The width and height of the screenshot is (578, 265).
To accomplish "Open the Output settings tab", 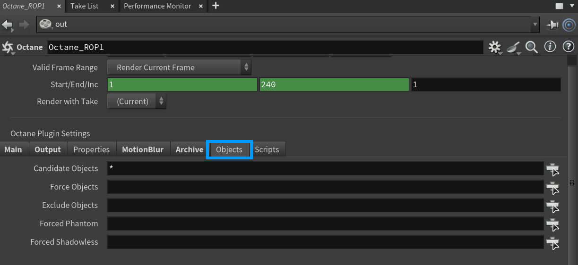I will [48, 149].
